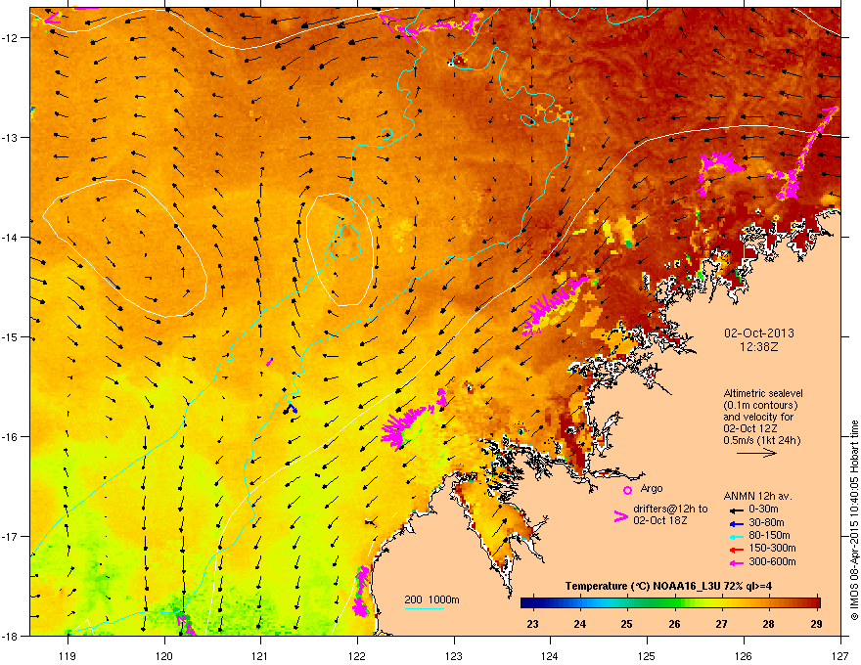The height and width of the screenshot is (665, 861).
Task: Click the 150-300m depth label
Action: [772, 548]
